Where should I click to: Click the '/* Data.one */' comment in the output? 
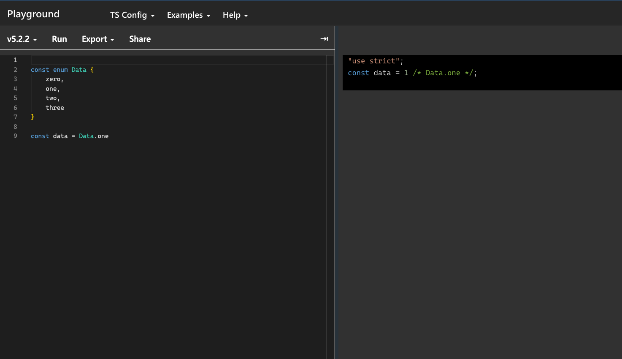443,73
